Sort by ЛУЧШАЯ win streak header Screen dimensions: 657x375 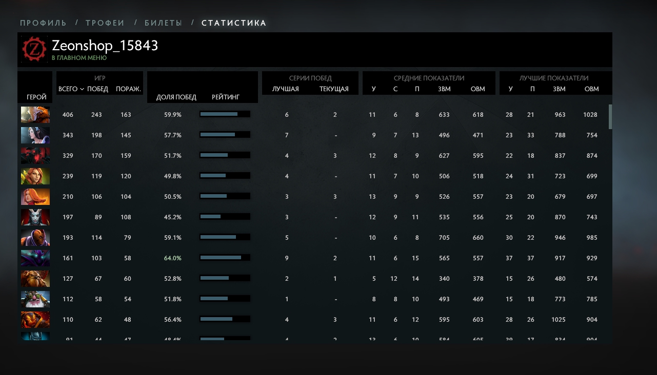(x=286, y=89)
